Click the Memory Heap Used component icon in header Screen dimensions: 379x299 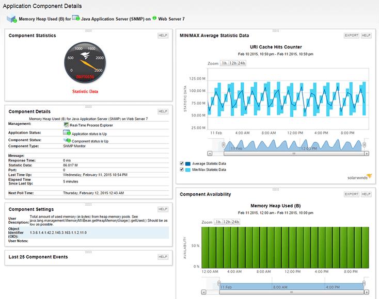pyautogui.click(x=11, y=19)
